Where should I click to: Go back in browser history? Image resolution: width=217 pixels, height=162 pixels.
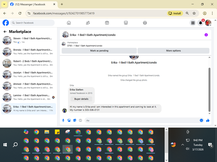click(x=5, y=13)
